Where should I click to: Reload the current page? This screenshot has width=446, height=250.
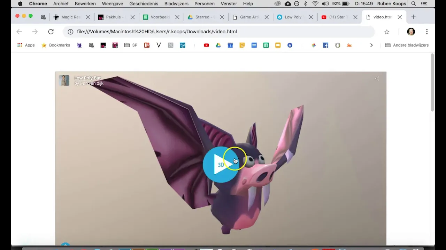[x=51, y=32]
